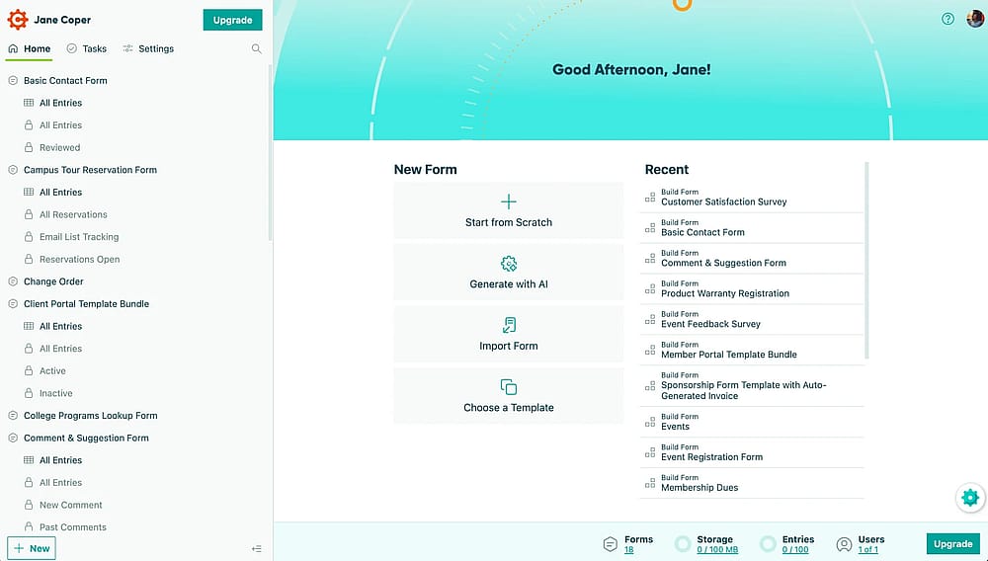Click the Forms icon in footer
This screenshot has height=561, width=988.
point(610,544)
